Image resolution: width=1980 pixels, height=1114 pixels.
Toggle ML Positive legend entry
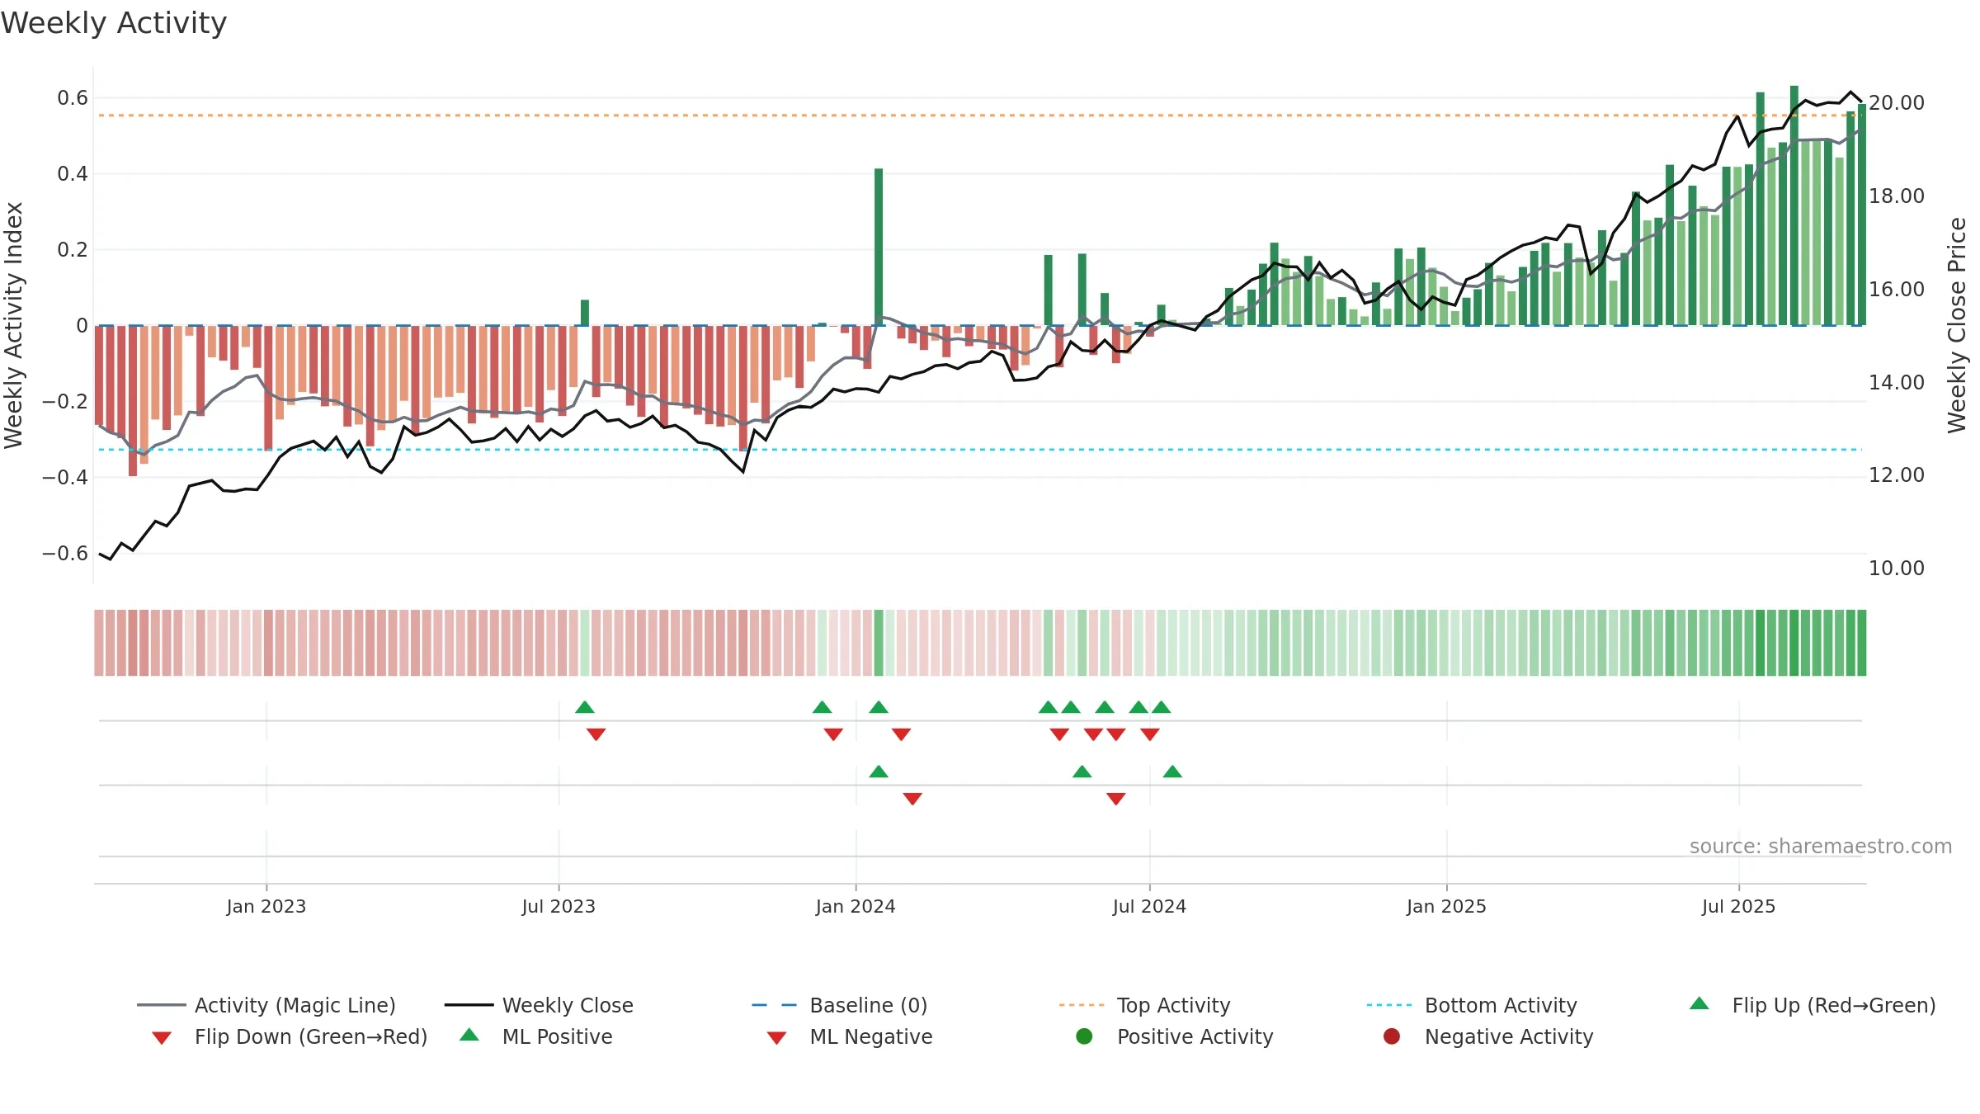[x=536, y=1036]
